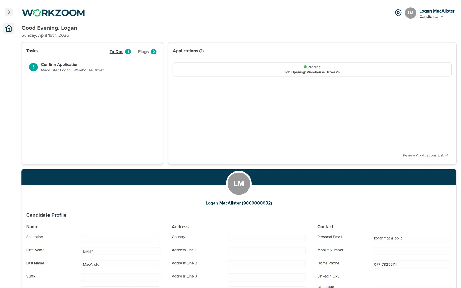Click the Confirm Application alert icon
Screen dimensions: 461x288
pyautogui.click(x=33, y=67)
